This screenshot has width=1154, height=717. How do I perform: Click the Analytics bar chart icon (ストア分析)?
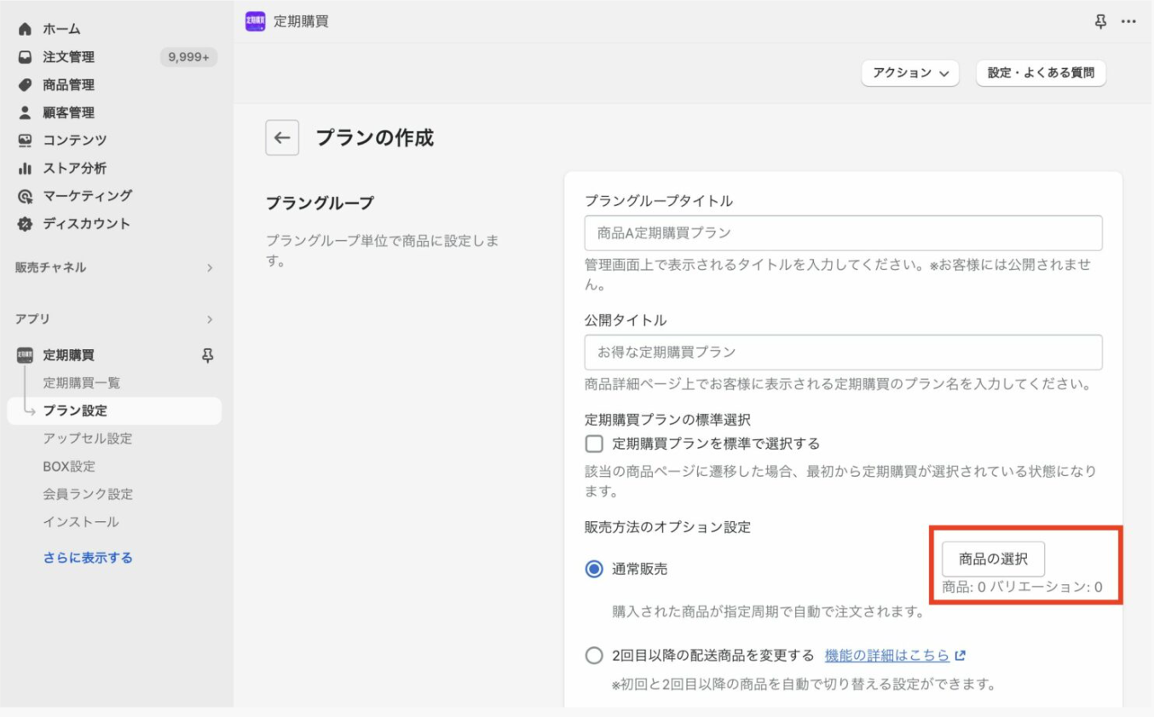(x=25, y=169)
